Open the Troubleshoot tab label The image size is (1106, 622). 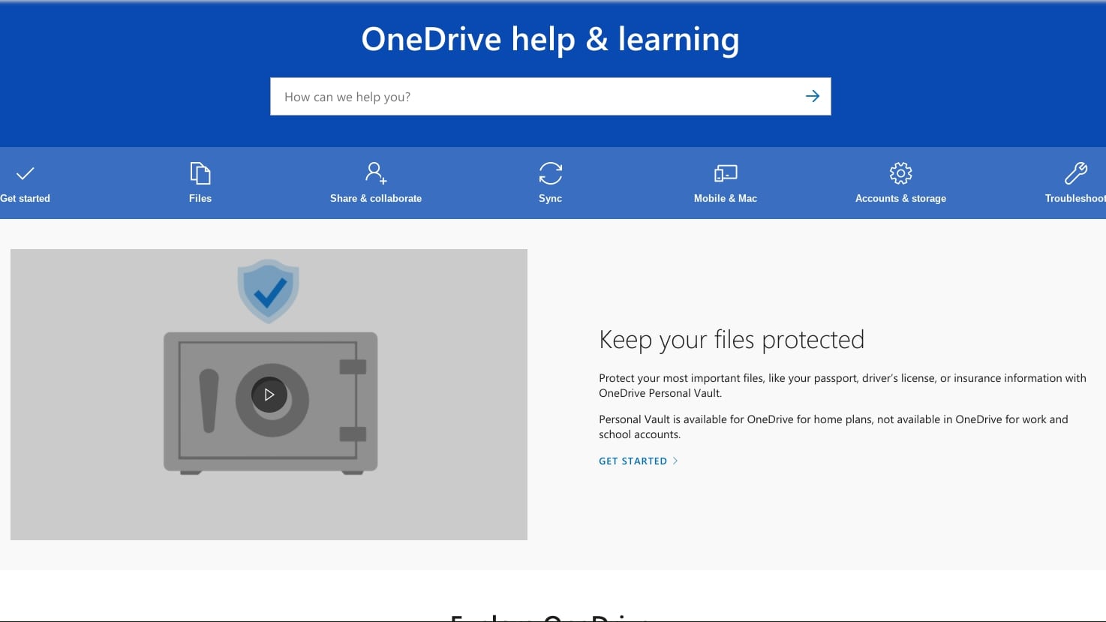[1075, 198]
